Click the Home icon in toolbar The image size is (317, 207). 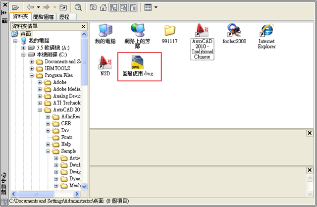point(103,7)
